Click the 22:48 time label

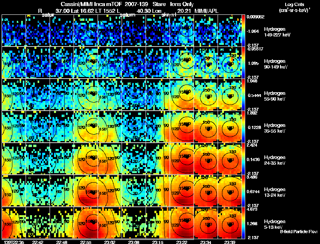pyautogui.click(x=62, y=242)
